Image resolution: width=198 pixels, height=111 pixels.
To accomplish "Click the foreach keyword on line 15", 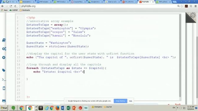I will click(32, 68).
